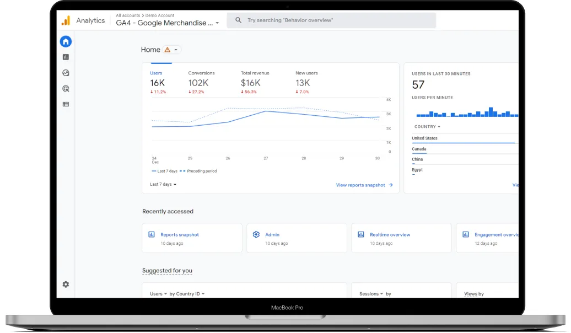Click the gear icon on Admin card
The image size is (571, 333).
pos(256,234)
